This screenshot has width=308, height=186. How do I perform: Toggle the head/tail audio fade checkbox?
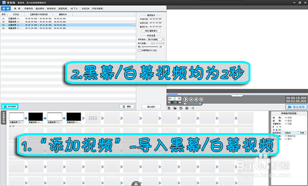139,50
